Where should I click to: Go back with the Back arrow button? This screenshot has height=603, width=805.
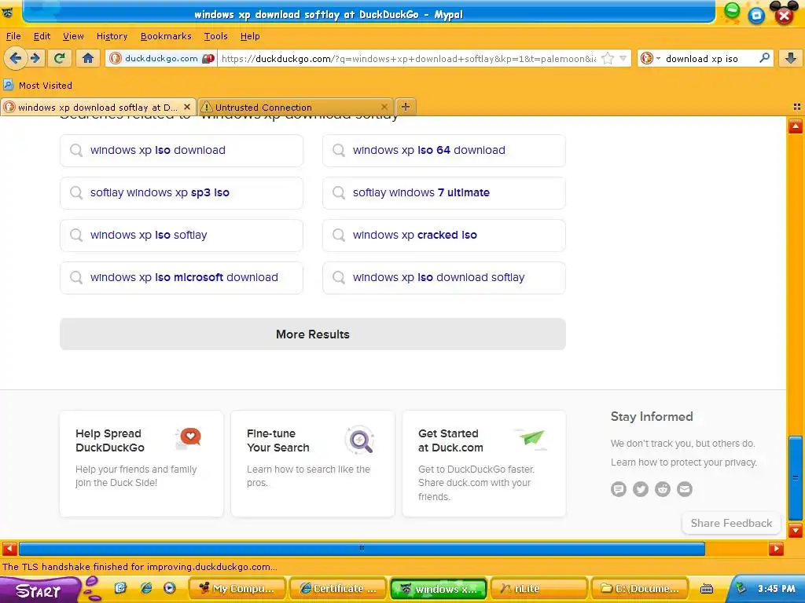click(16, 58)
